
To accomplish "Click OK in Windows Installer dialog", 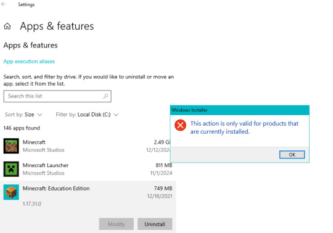I will pos(292,155).
